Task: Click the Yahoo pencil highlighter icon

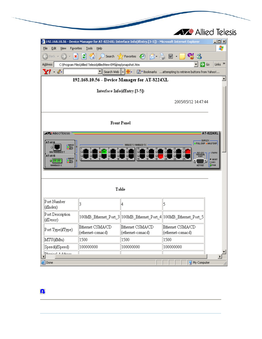Action: [x=59, y=72]
